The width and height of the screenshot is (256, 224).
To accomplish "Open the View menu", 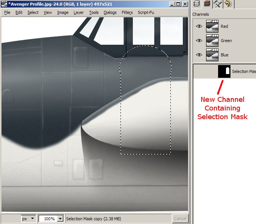I will coord(48,12).
